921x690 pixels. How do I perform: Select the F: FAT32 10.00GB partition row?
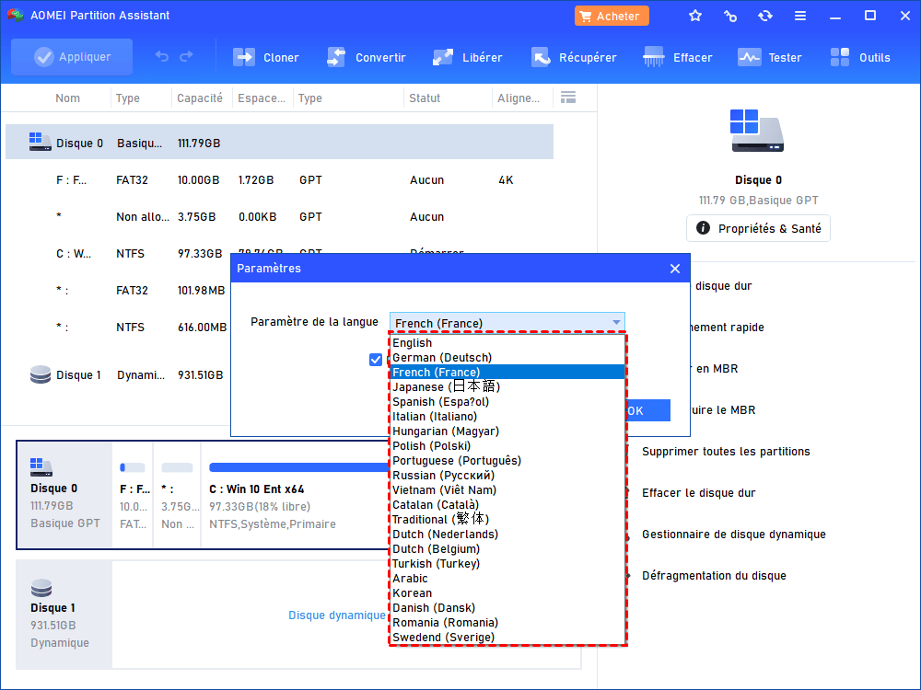(280, 180)
